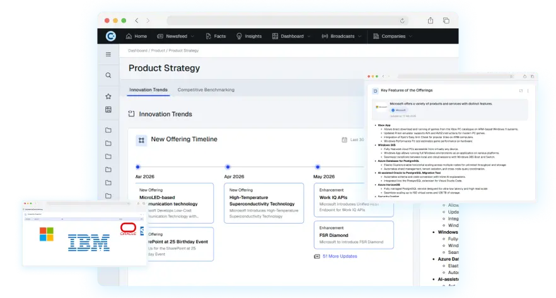
Task: Click the Newsfeed icon in the navbar
Action: pos(160,36)
